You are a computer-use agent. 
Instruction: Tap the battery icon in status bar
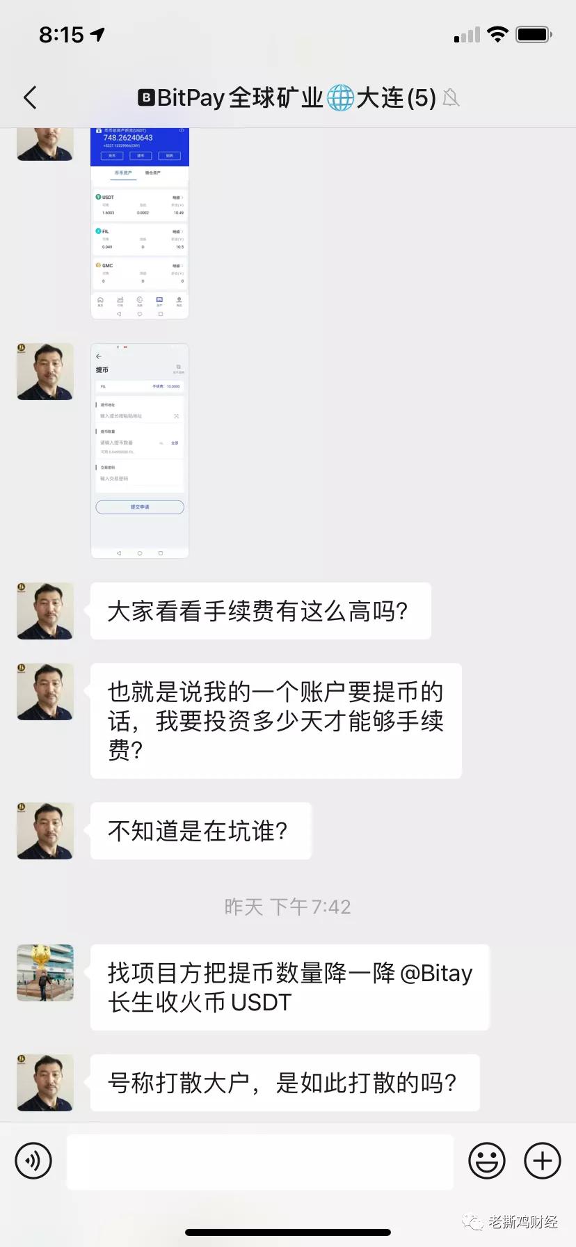coord(534,34)
